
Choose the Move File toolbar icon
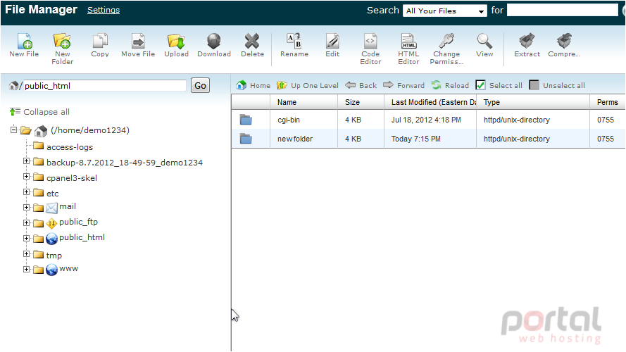(138, 41)
